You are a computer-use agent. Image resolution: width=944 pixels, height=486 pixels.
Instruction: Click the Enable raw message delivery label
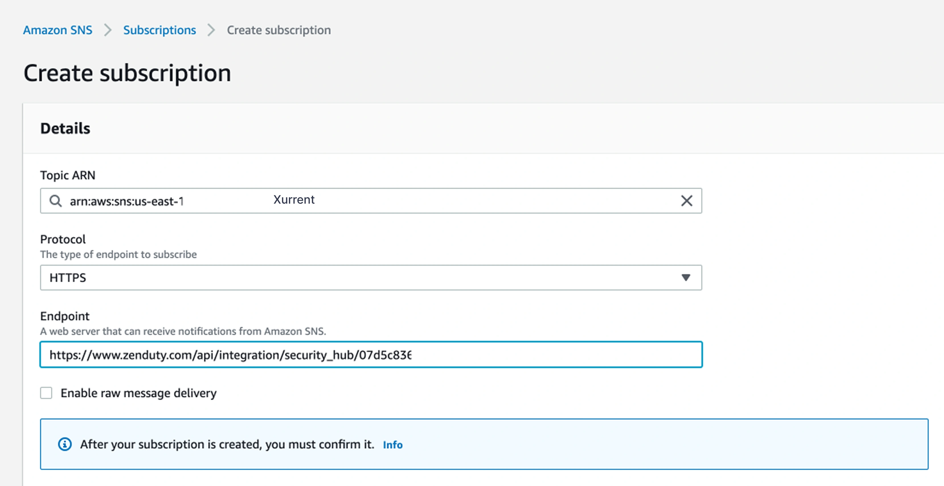click(138, 393)
